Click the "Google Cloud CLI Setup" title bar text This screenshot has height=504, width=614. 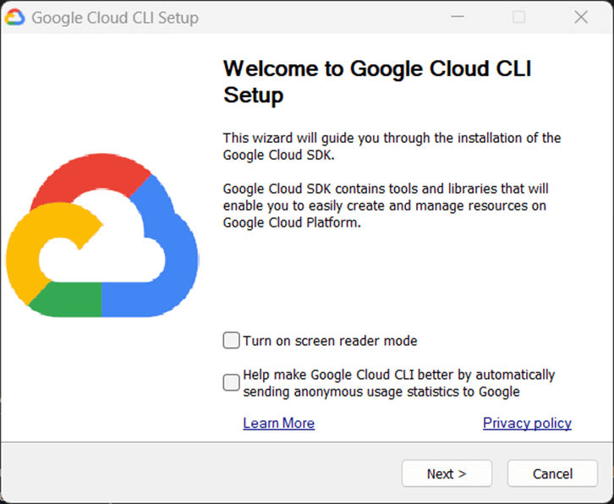point(115,17)
